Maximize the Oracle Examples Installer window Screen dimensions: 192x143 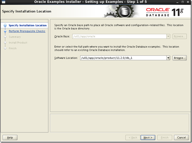click(182, 2)
